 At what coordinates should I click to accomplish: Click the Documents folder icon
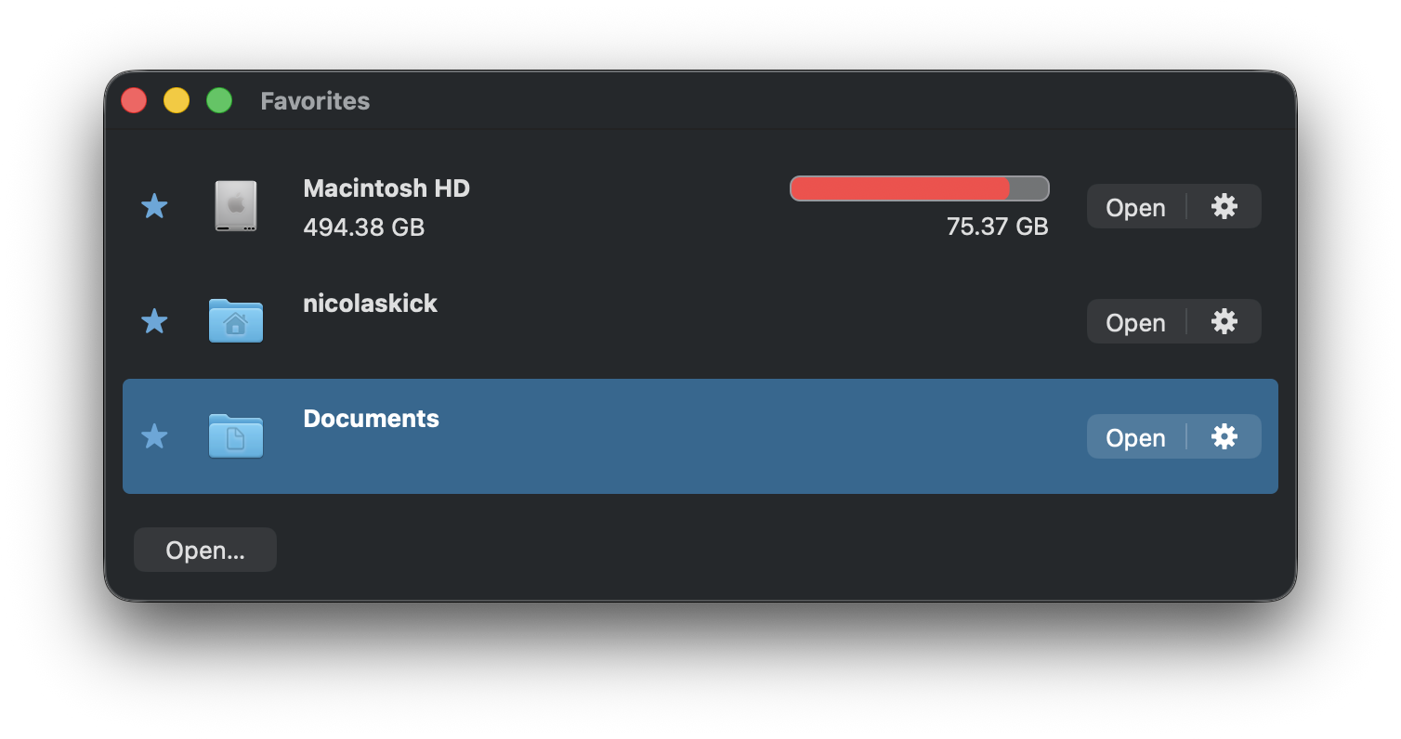[236, 436]
